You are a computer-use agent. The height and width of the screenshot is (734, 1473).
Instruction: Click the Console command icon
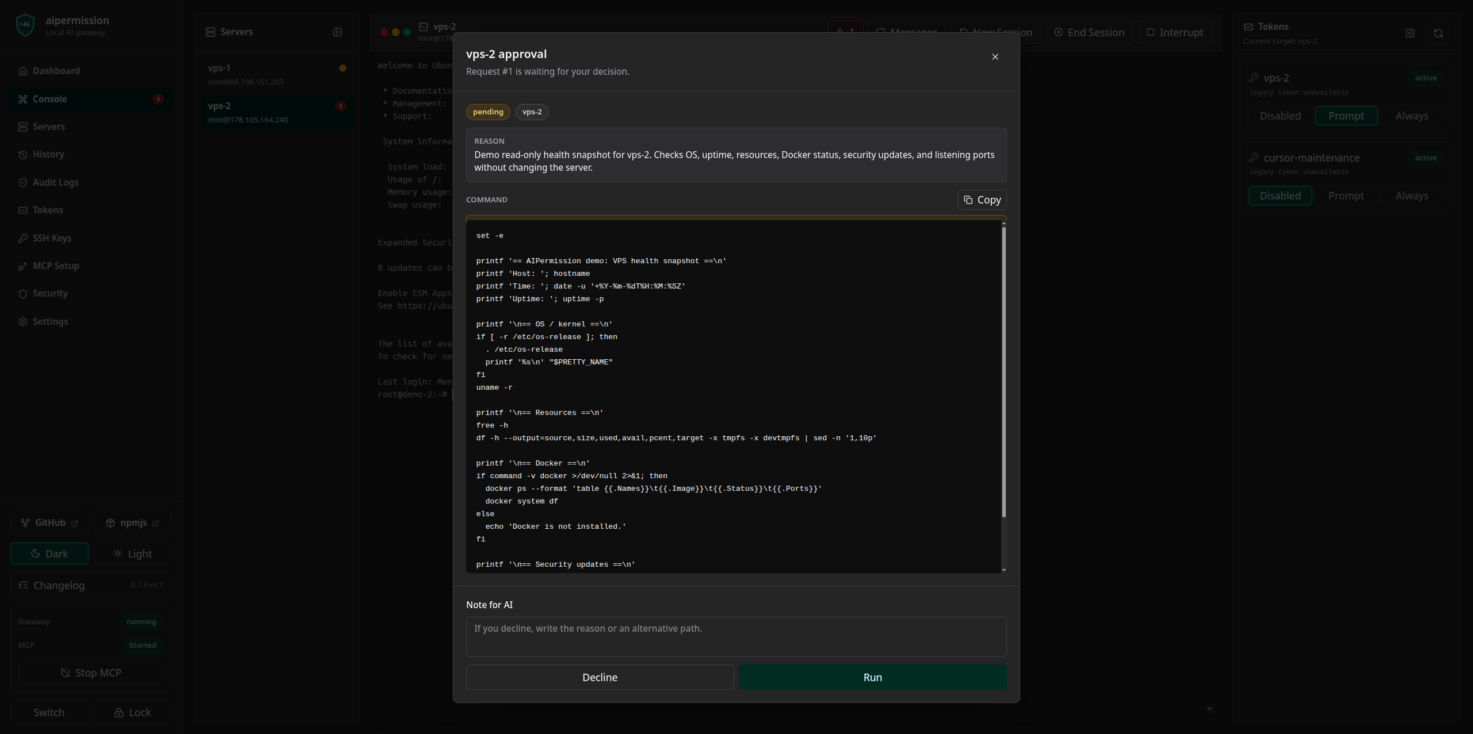tap(23, 99)
